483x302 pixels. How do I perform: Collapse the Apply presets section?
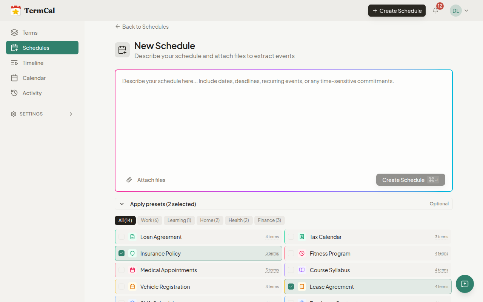[122, 204]
